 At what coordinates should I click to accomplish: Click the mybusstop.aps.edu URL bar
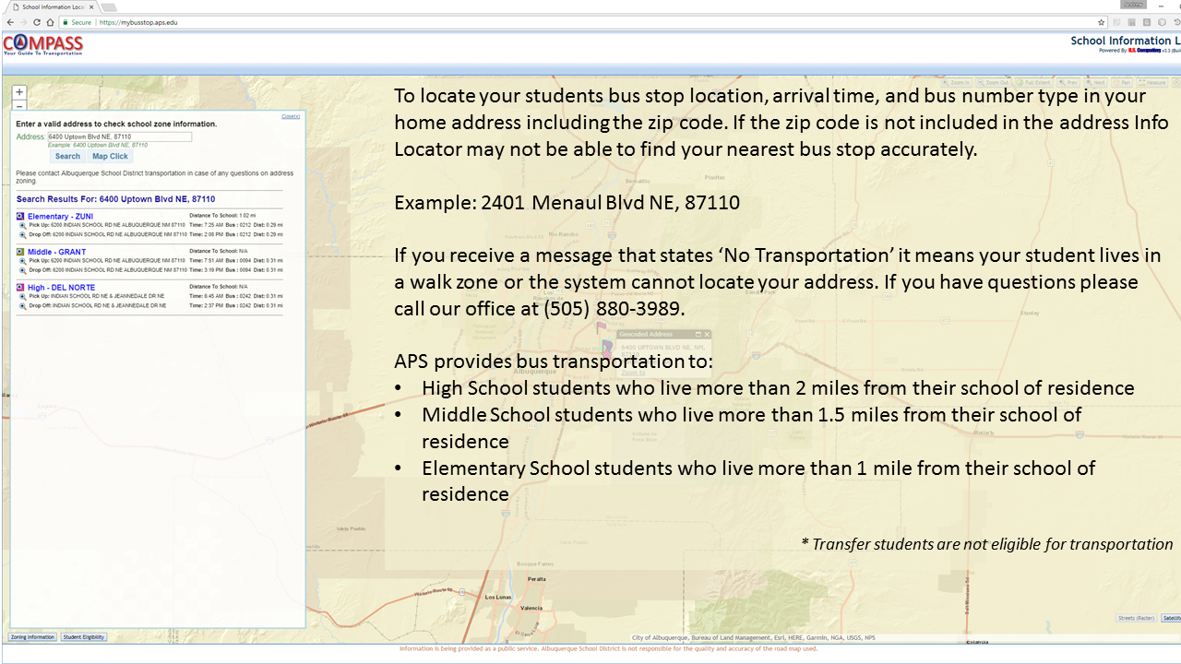(x=581, y=22)
